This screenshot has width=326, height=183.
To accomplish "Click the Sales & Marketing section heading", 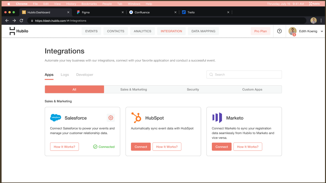I will pos(58,101).
